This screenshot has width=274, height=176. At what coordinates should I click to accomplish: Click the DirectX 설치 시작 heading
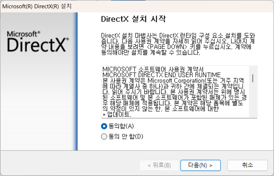[133, 19]
